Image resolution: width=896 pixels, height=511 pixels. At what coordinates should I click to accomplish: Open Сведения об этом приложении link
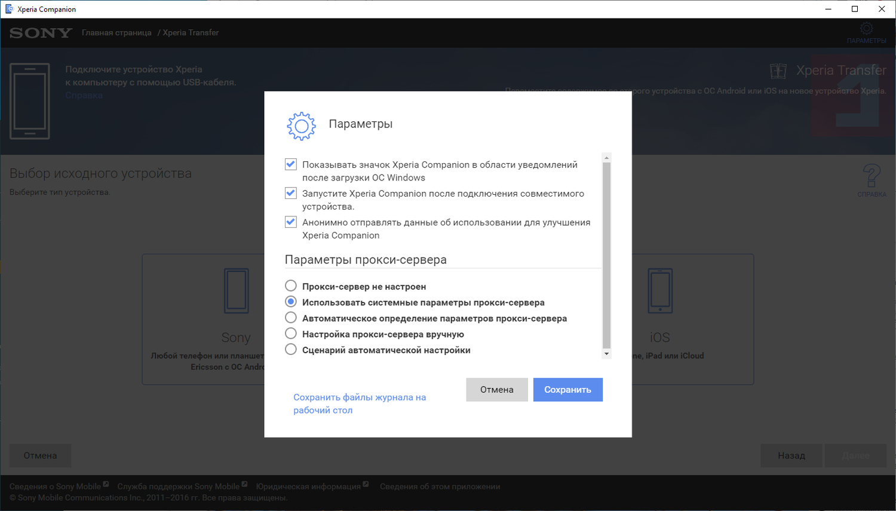point(440,486)
